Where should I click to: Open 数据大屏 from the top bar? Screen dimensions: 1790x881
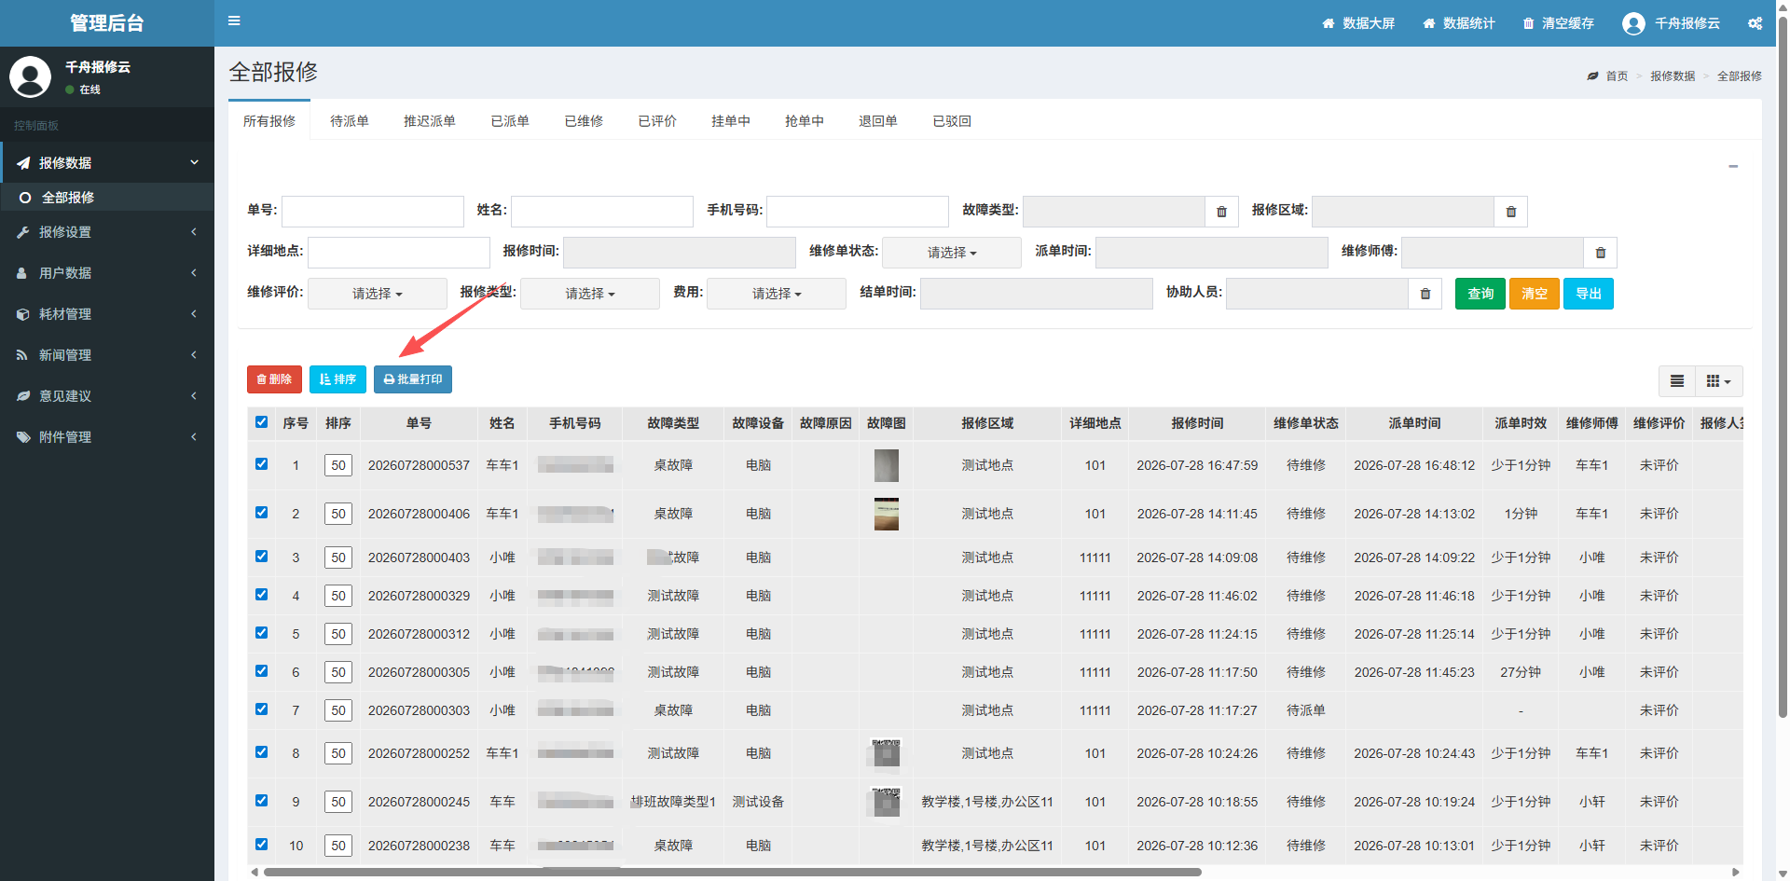tap(1358, 23)
